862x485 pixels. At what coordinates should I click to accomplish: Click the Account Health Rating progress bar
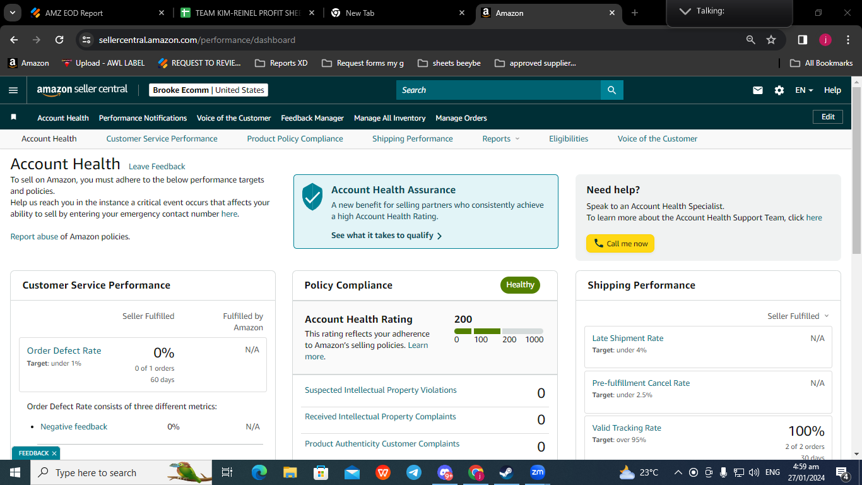point(499,331)
